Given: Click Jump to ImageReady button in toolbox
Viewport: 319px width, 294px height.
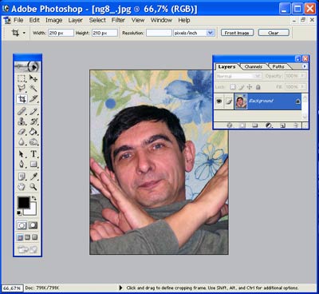Looking at the screenshot, I should pyautogui.click(x=27, y=250).
